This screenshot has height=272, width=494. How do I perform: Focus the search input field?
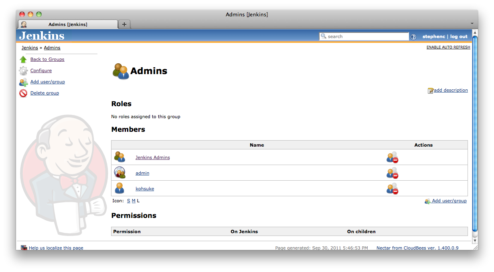click(x=364, y=36)
